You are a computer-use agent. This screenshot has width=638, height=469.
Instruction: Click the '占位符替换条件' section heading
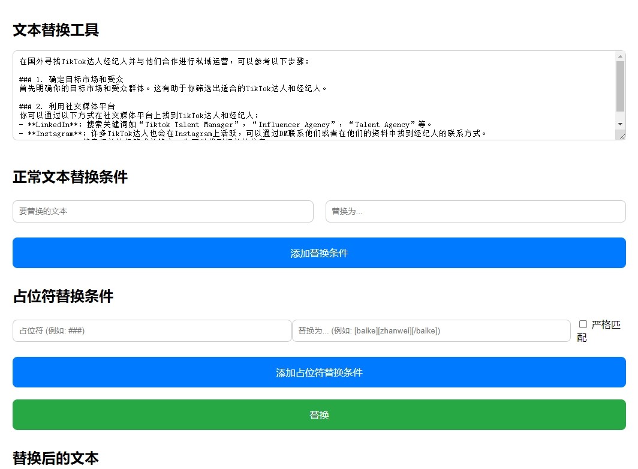[63, 296]
